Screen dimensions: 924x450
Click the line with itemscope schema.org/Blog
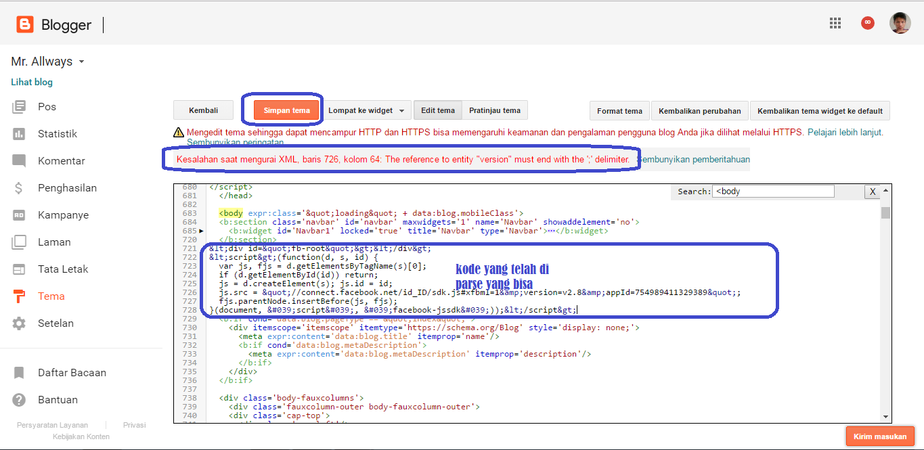(x=433, y=328)
